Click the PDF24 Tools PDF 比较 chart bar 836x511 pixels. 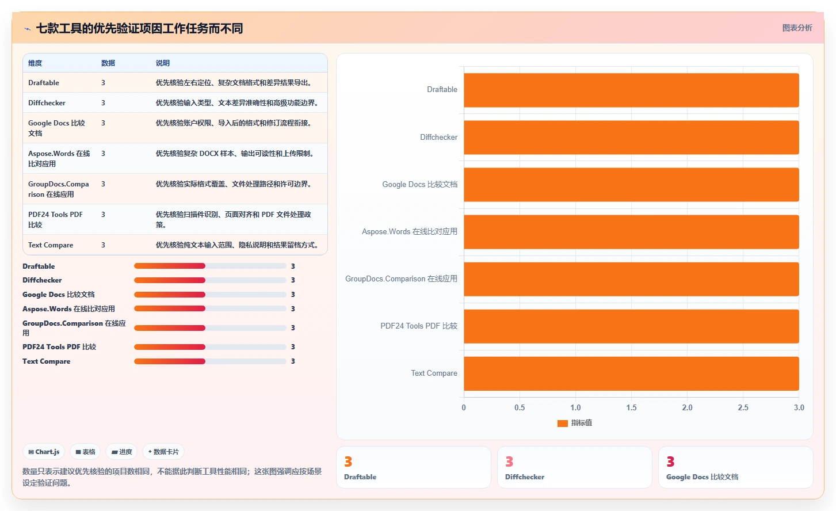click(631, 326)
